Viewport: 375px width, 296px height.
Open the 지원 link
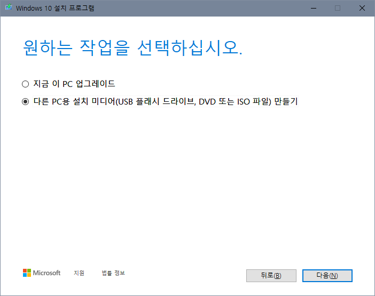pyautogui.click(x=79, y=273)
